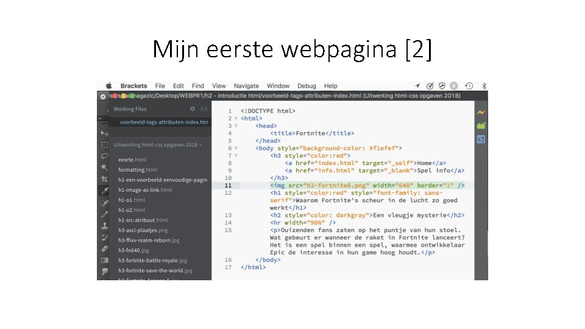Click the "h3-fortnite6.png" src value

(336, 185)
